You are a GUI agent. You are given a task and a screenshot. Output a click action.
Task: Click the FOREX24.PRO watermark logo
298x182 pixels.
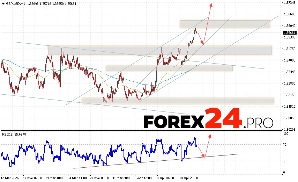tap(208, 121)
